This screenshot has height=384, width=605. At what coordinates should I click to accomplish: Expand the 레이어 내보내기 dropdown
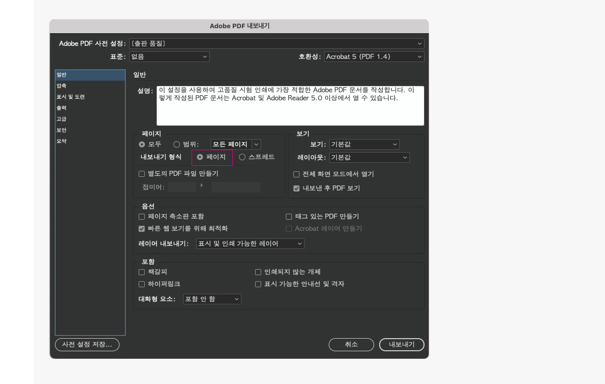(x=250, y=243)
